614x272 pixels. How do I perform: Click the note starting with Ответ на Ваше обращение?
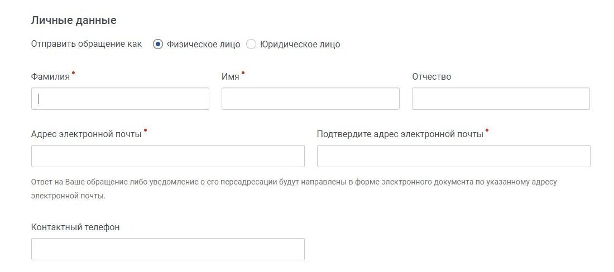tap(294, 189)
